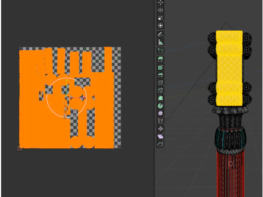Choose the Extrude Region tool

(161, 60)
